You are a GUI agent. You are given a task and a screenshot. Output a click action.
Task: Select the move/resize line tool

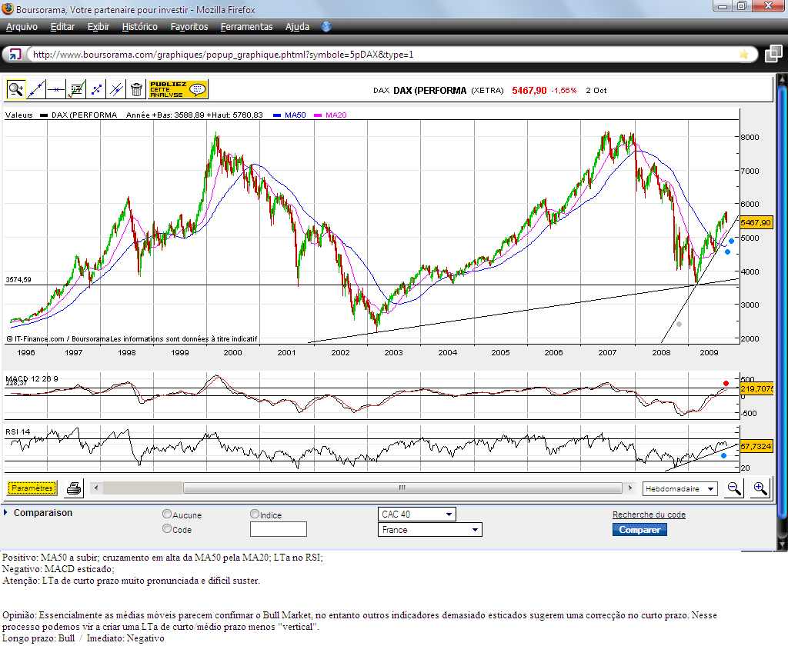click(96, 89)
